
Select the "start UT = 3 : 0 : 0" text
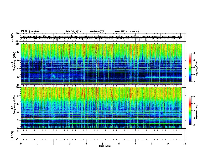pyautogui.click(x=127, y=32)
